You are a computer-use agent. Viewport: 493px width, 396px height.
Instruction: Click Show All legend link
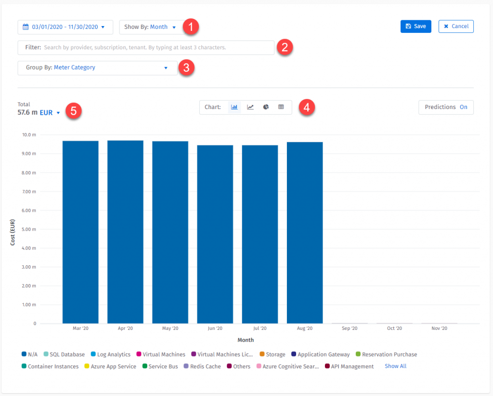[x=395, y=367]
